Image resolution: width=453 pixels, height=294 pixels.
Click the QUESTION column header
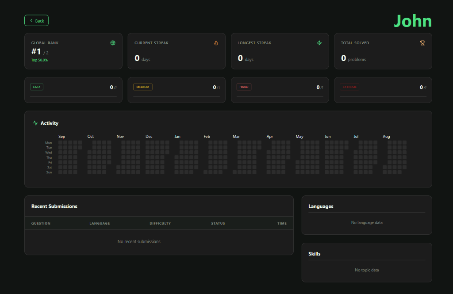[41, 223]
